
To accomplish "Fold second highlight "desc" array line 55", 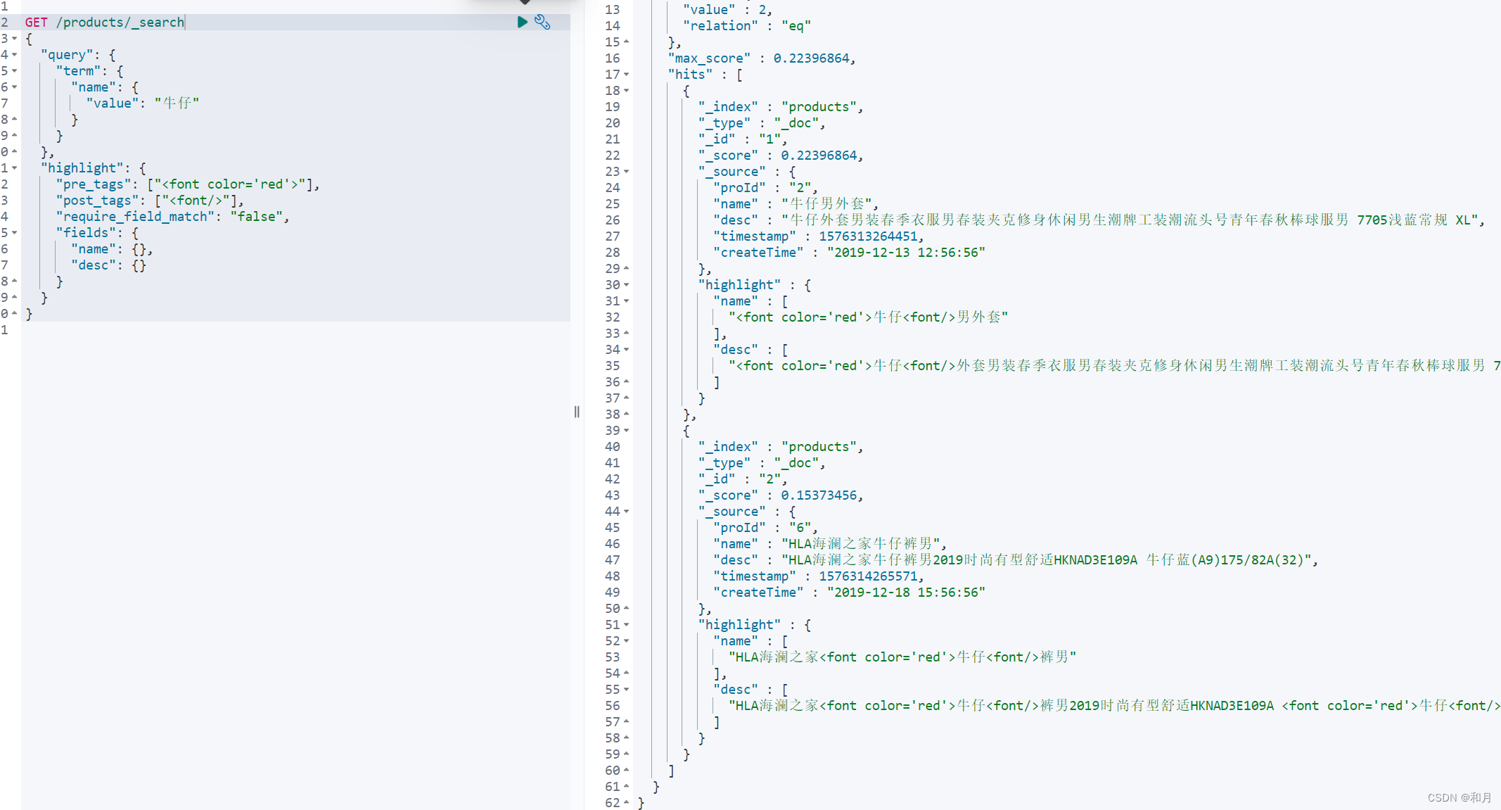I will 626,690.
